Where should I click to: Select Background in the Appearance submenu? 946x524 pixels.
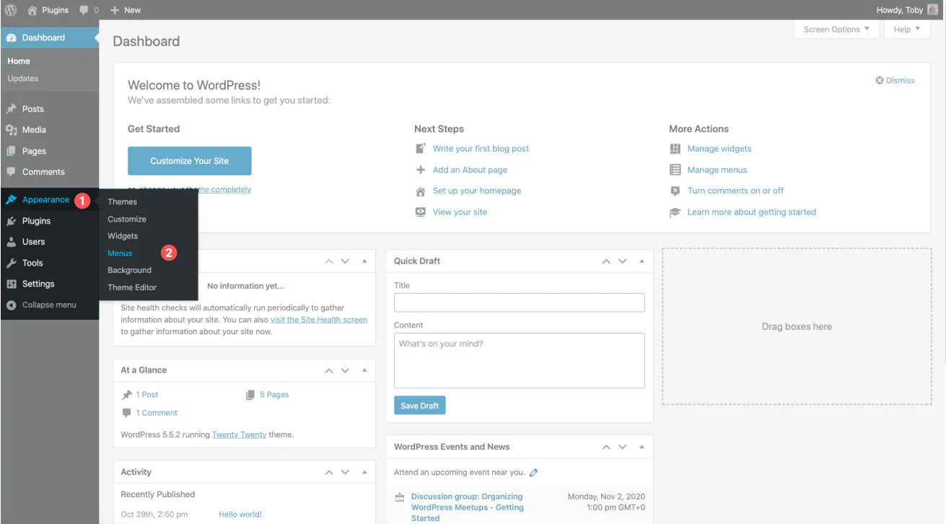click(x=130, y=271)
